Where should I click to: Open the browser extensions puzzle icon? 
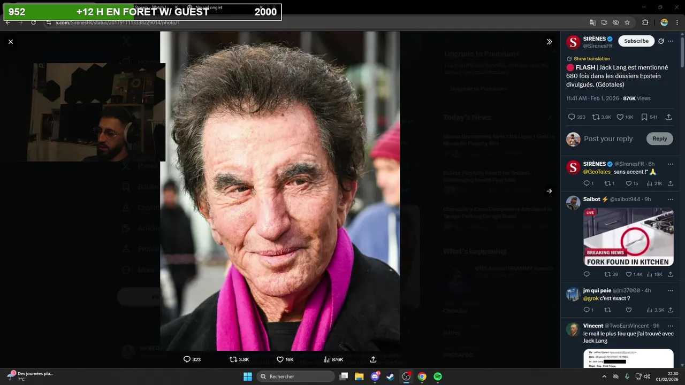point(645,22)
